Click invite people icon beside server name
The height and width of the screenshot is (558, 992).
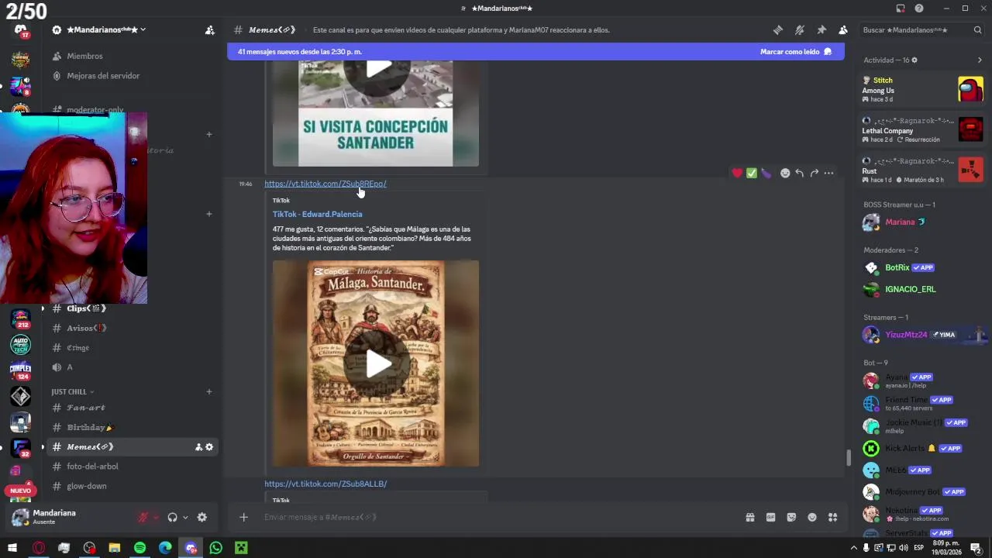(209, 30)
